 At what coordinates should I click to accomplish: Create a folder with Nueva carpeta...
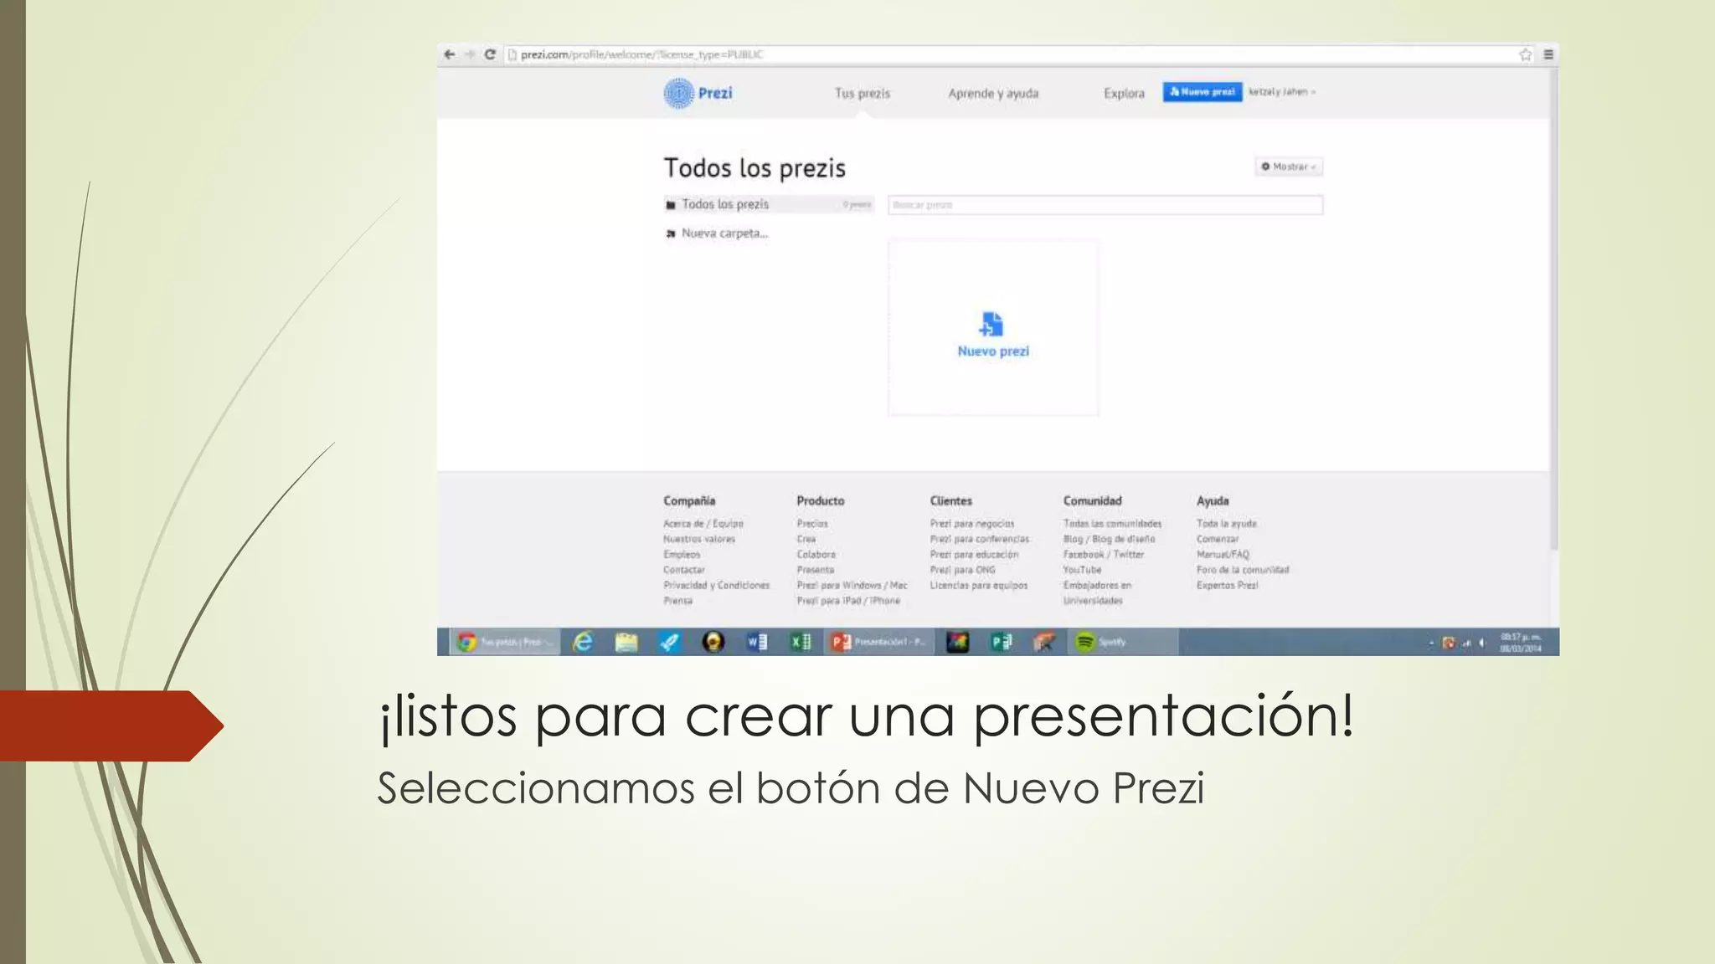724,233
